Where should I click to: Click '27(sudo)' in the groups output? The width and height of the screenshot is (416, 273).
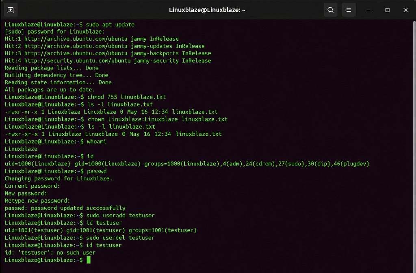click(x=291, y=164)
